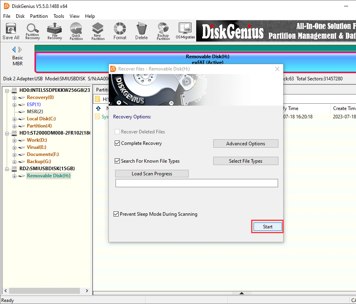The image size is (356, 304).
Task: Click the Delete trash can icon
Action: (141, 31)
